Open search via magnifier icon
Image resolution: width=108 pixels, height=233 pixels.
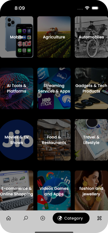click(26, 218)
